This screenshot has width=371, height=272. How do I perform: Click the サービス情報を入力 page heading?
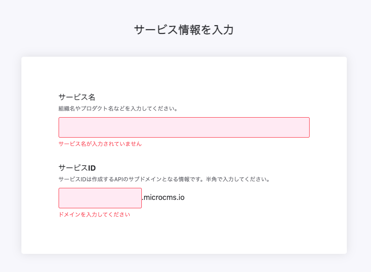184,30
